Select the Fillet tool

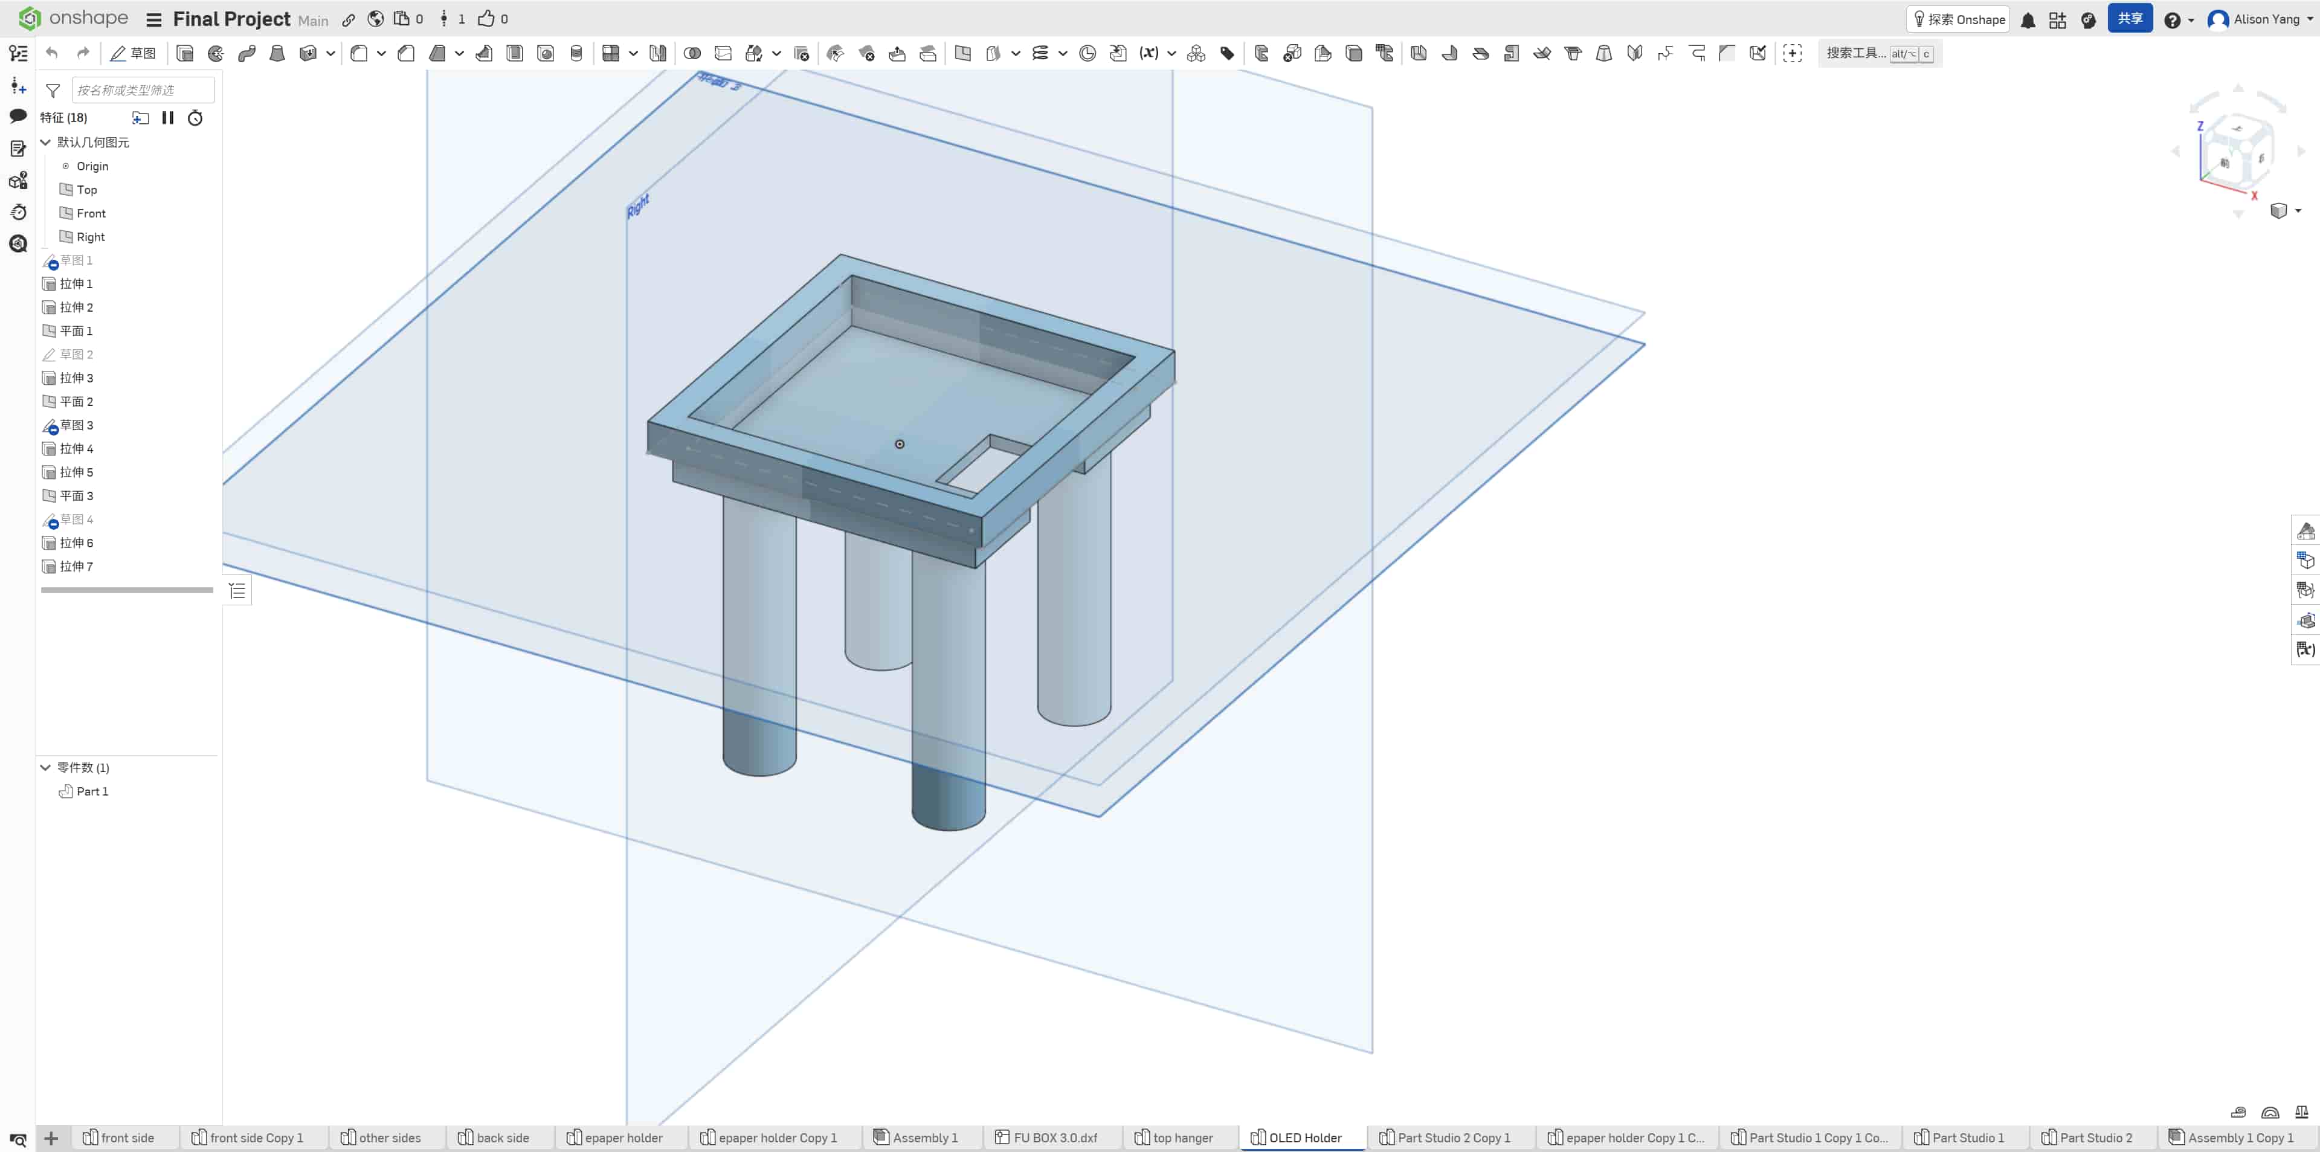pyautogui.click(x=358, y=53)
